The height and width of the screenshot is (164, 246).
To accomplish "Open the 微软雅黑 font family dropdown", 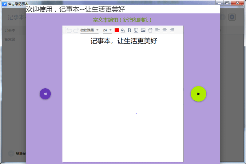I will [89, 30].
